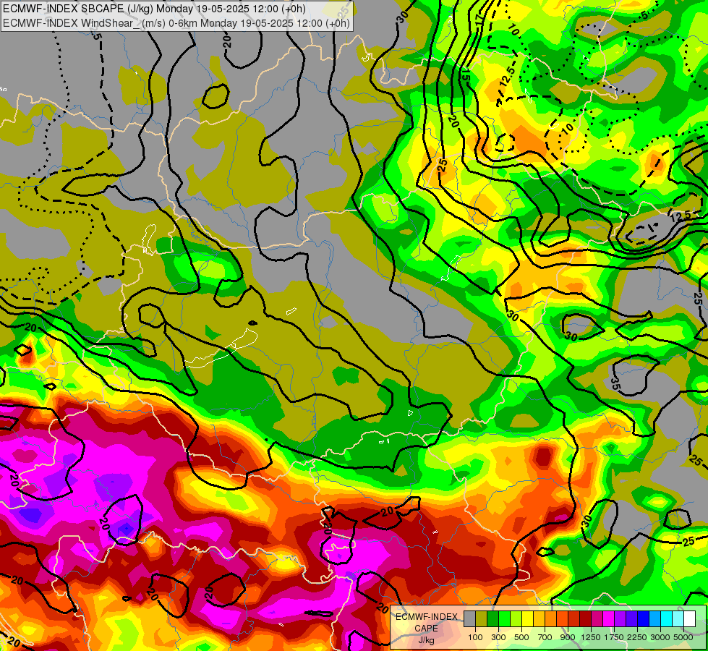Select the pure blue legend swatch

coord(643,619)
